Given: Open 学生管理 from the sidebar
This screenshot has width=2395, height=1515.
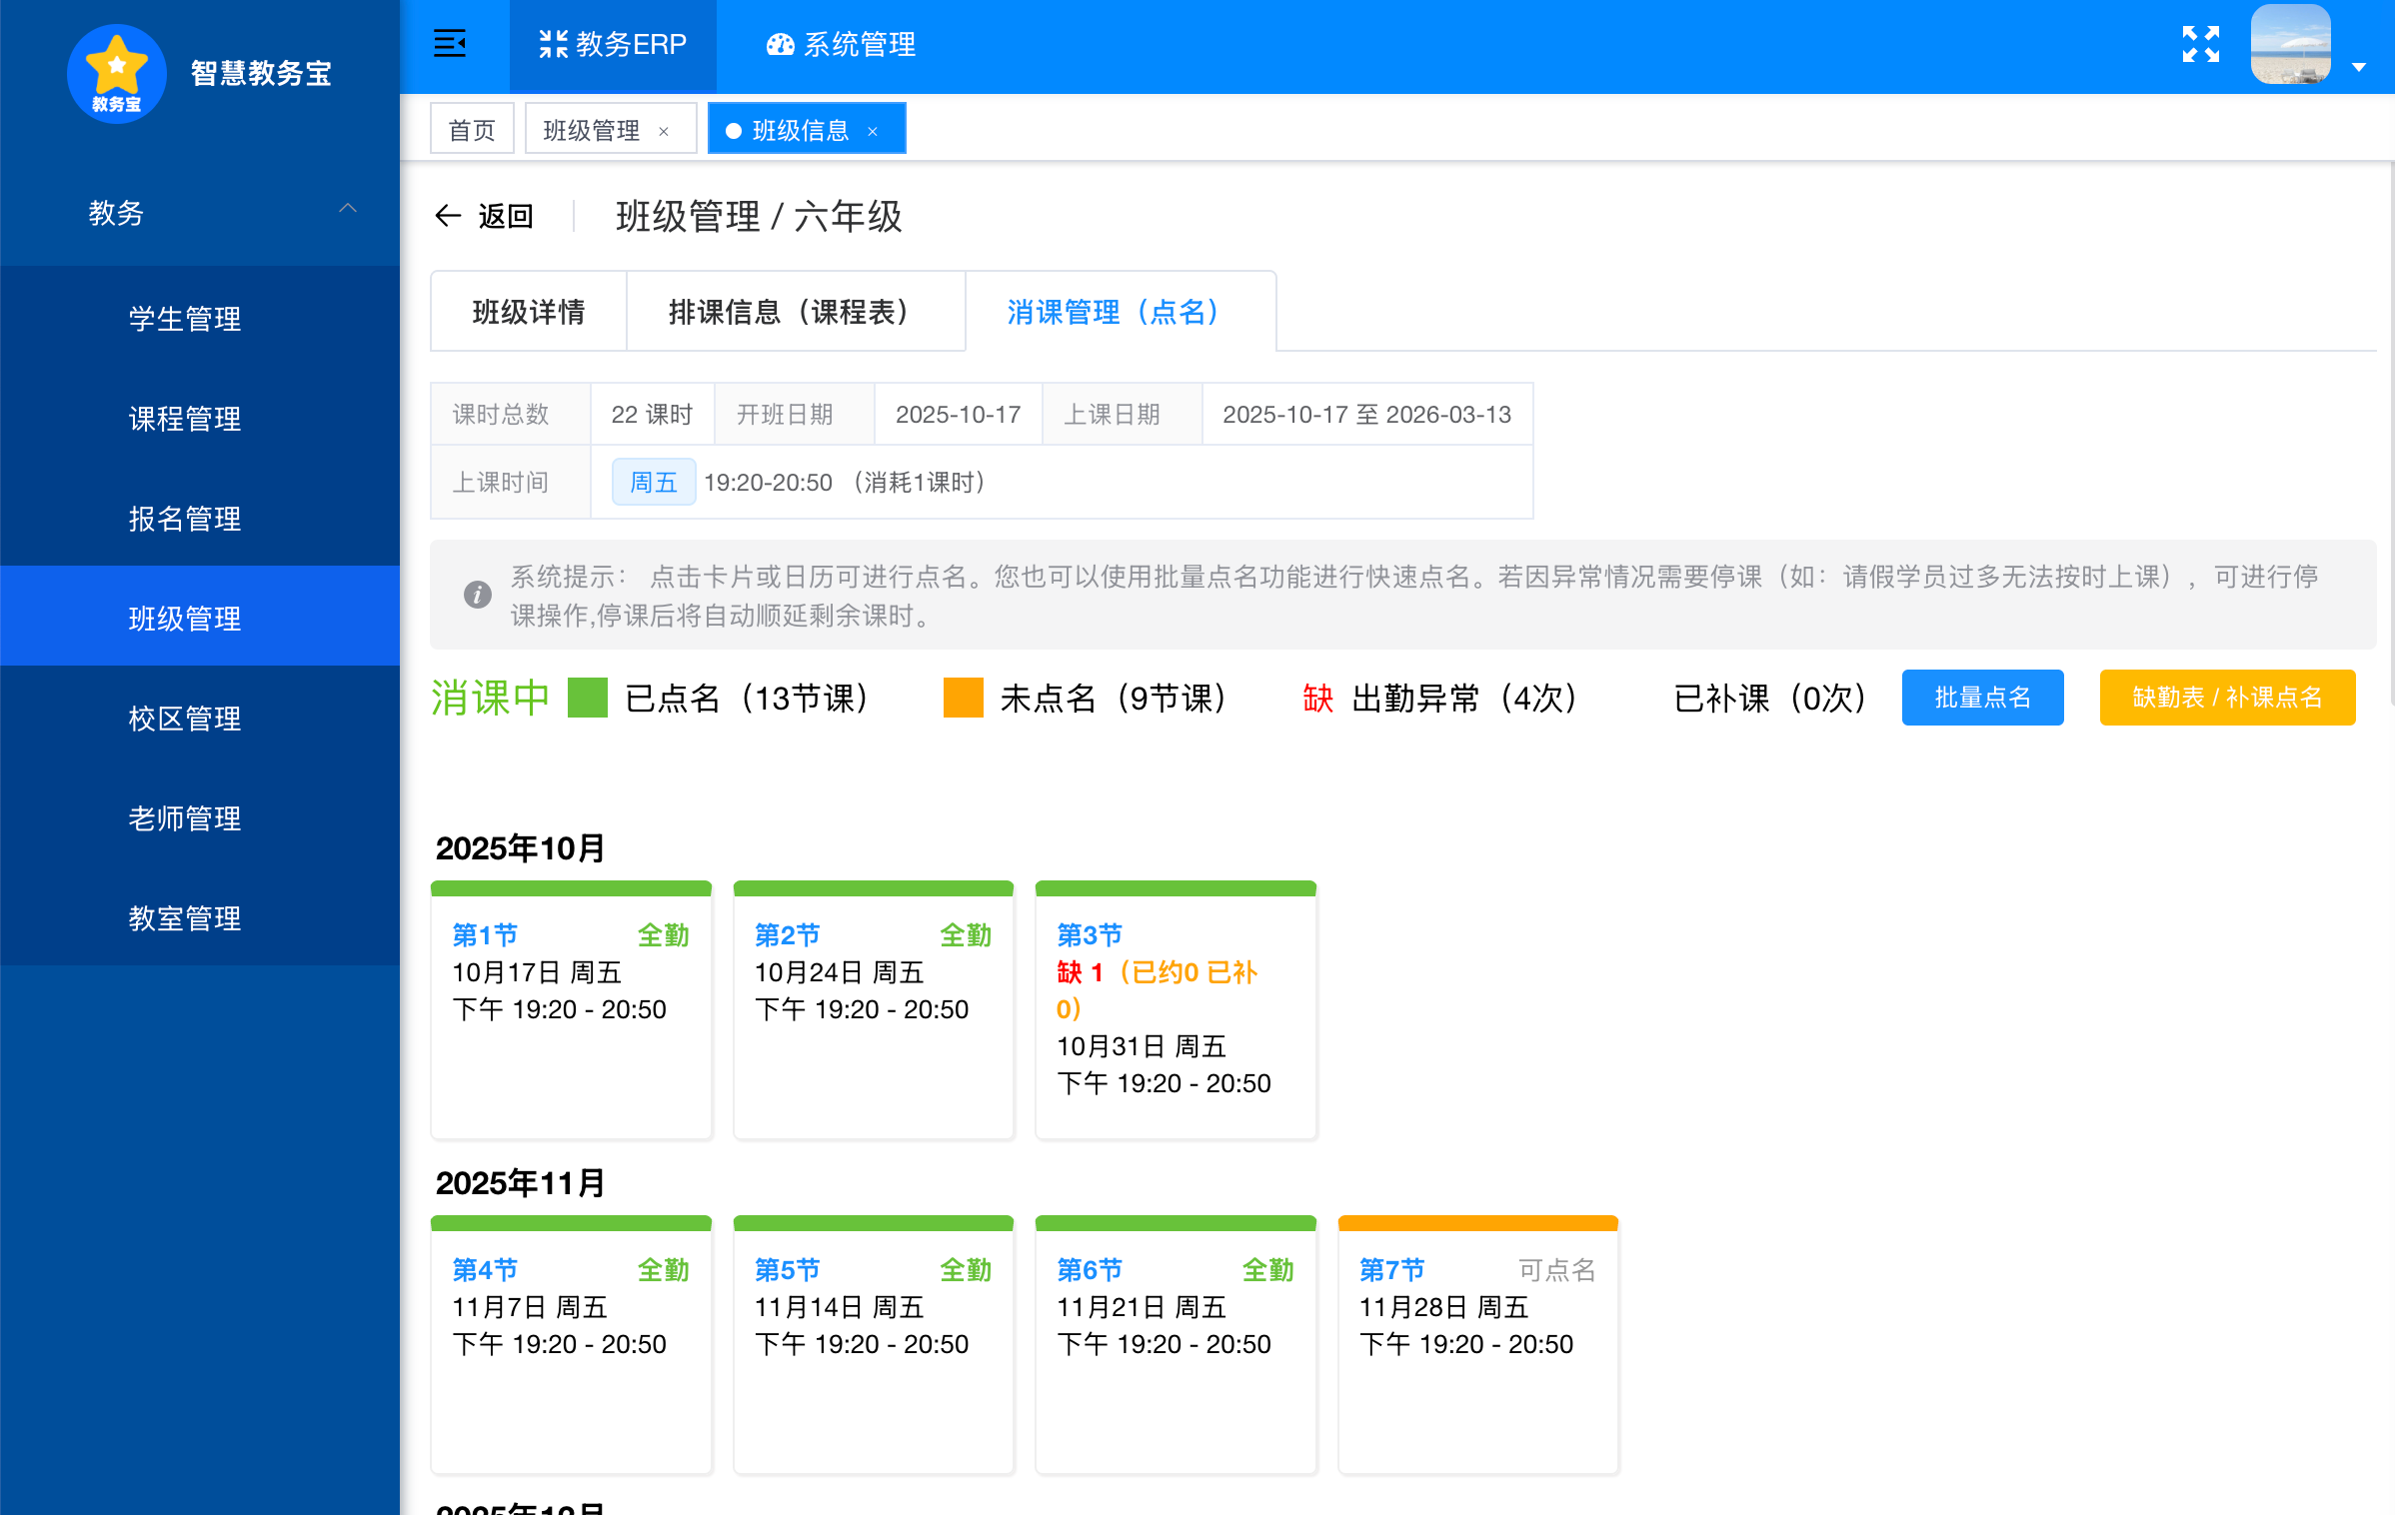Looking at the screenshot, I should click(x=184, y=319).
